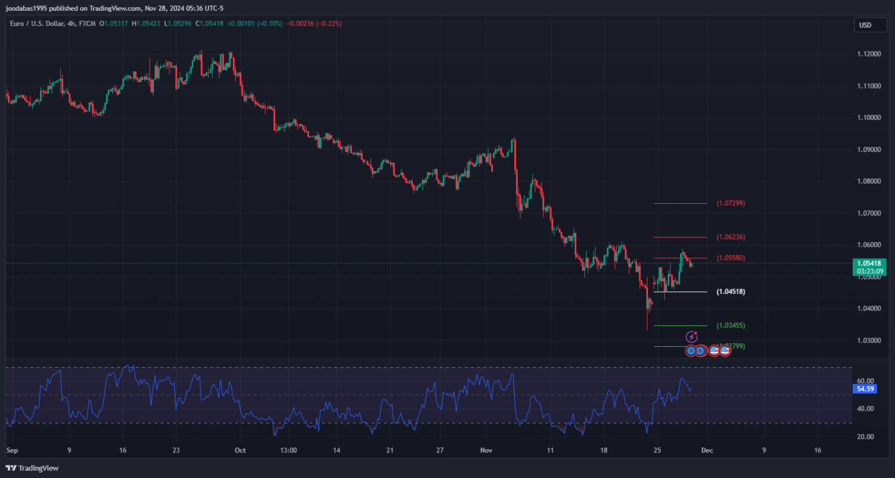Click the 1.08000 price axis label
895x478 pixels.
(x=869, y=181)
